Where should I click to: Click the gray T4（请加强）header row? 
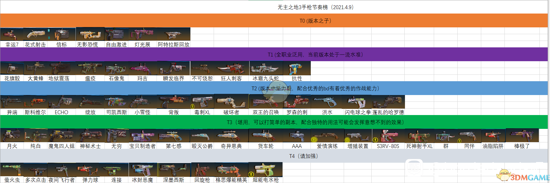[274, 156]
